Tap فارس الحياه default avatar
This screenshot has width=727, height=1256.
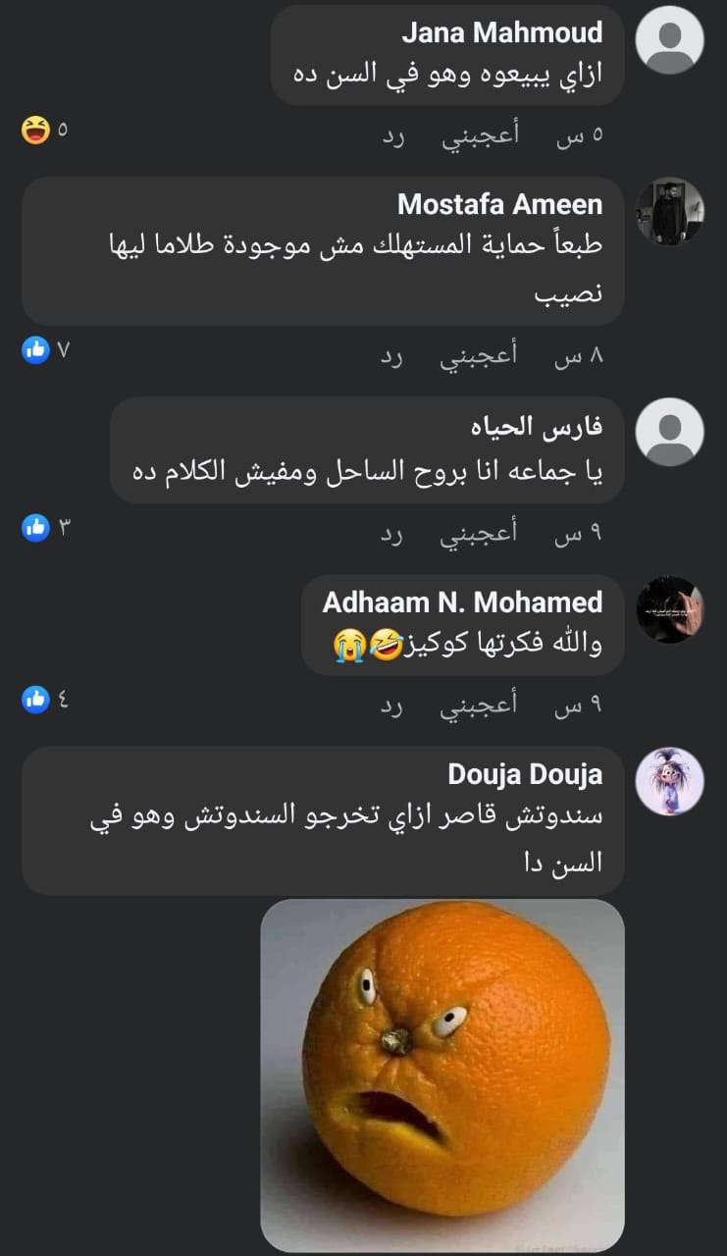(x=670, y=432)
